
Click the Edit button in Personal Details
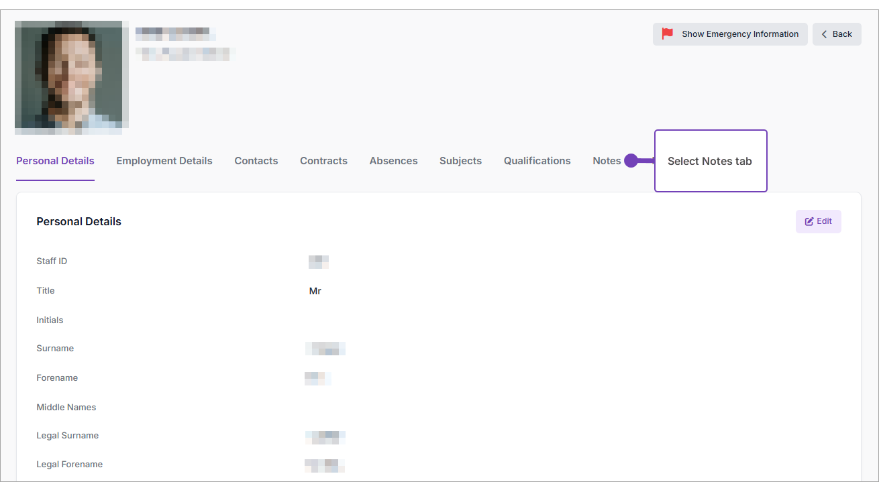point(818,221)
